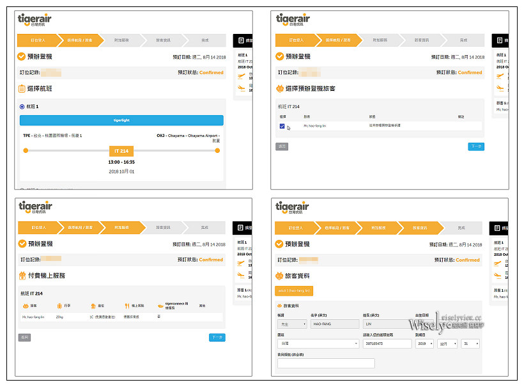Click the checkmark icon beside 預辦登機

(x=20, y=56)
